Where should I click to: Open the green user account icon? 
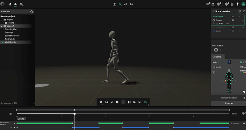(x=243, y=4)
